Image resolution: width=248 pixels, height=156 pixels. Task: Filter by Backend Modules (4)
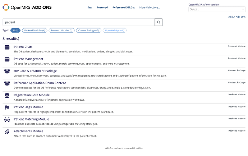click(35, 31)
